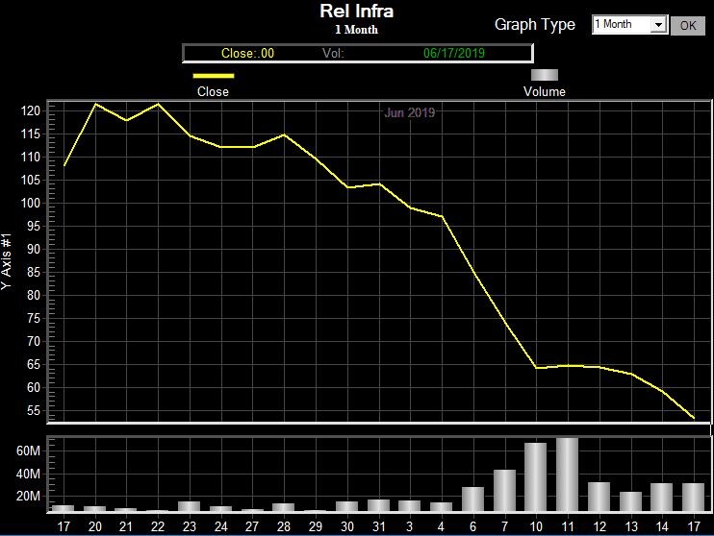The image size is (714, 536).
Task: Click the 'Rel Infra' chart title
Action: click(356, 12)
